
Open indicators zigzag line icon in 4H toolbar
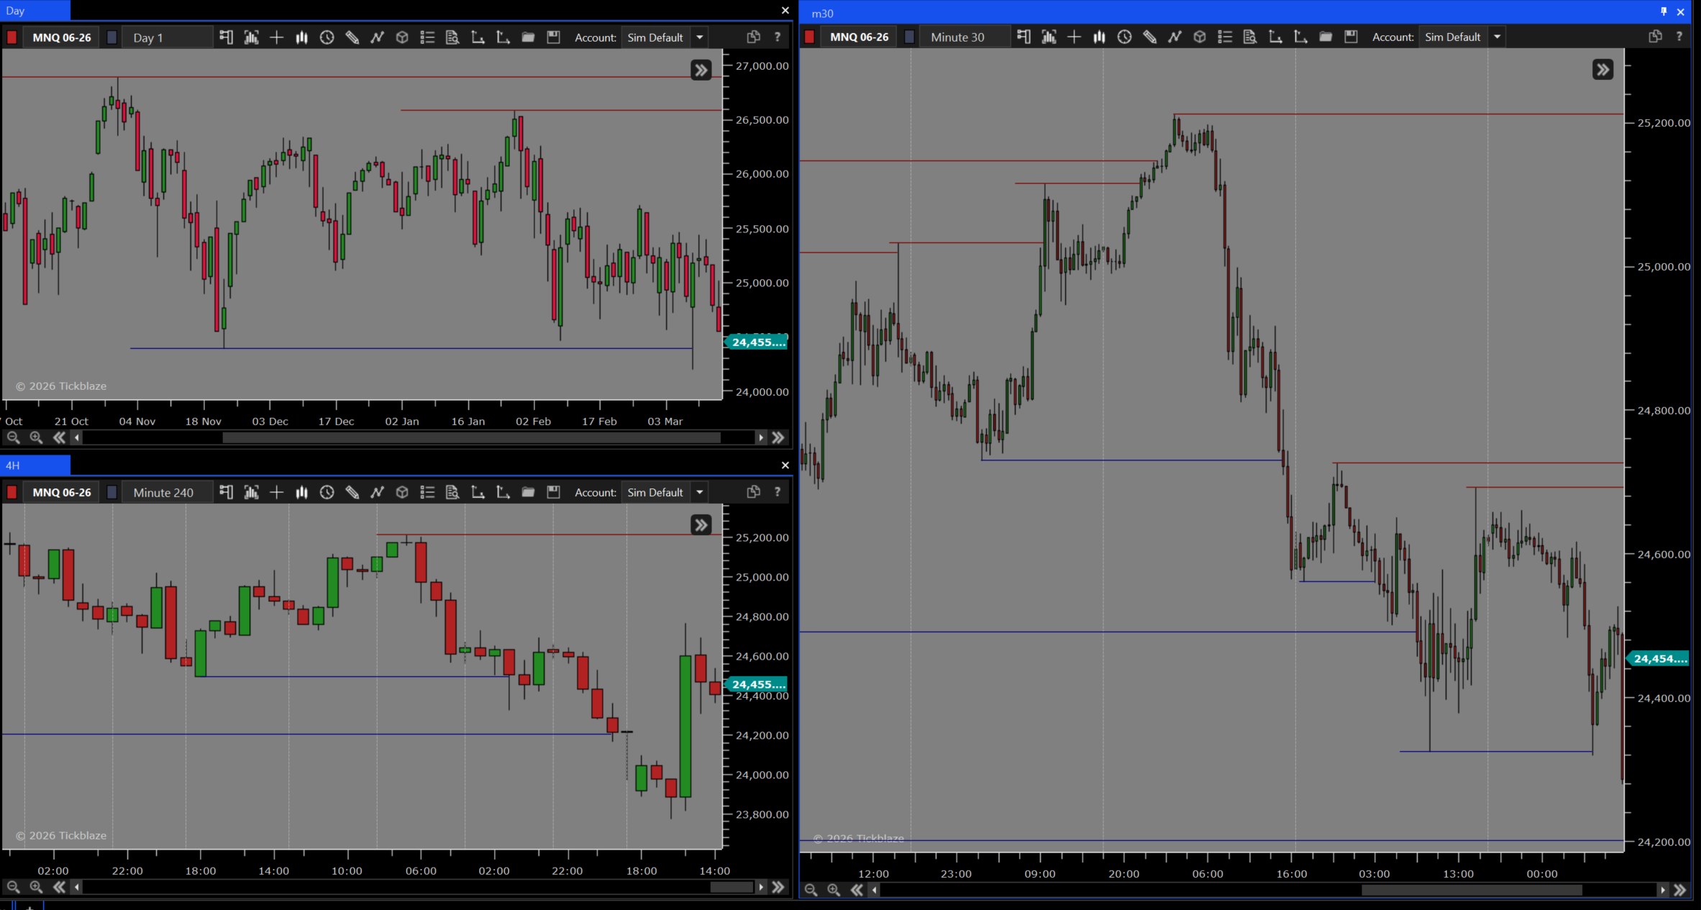377,492
